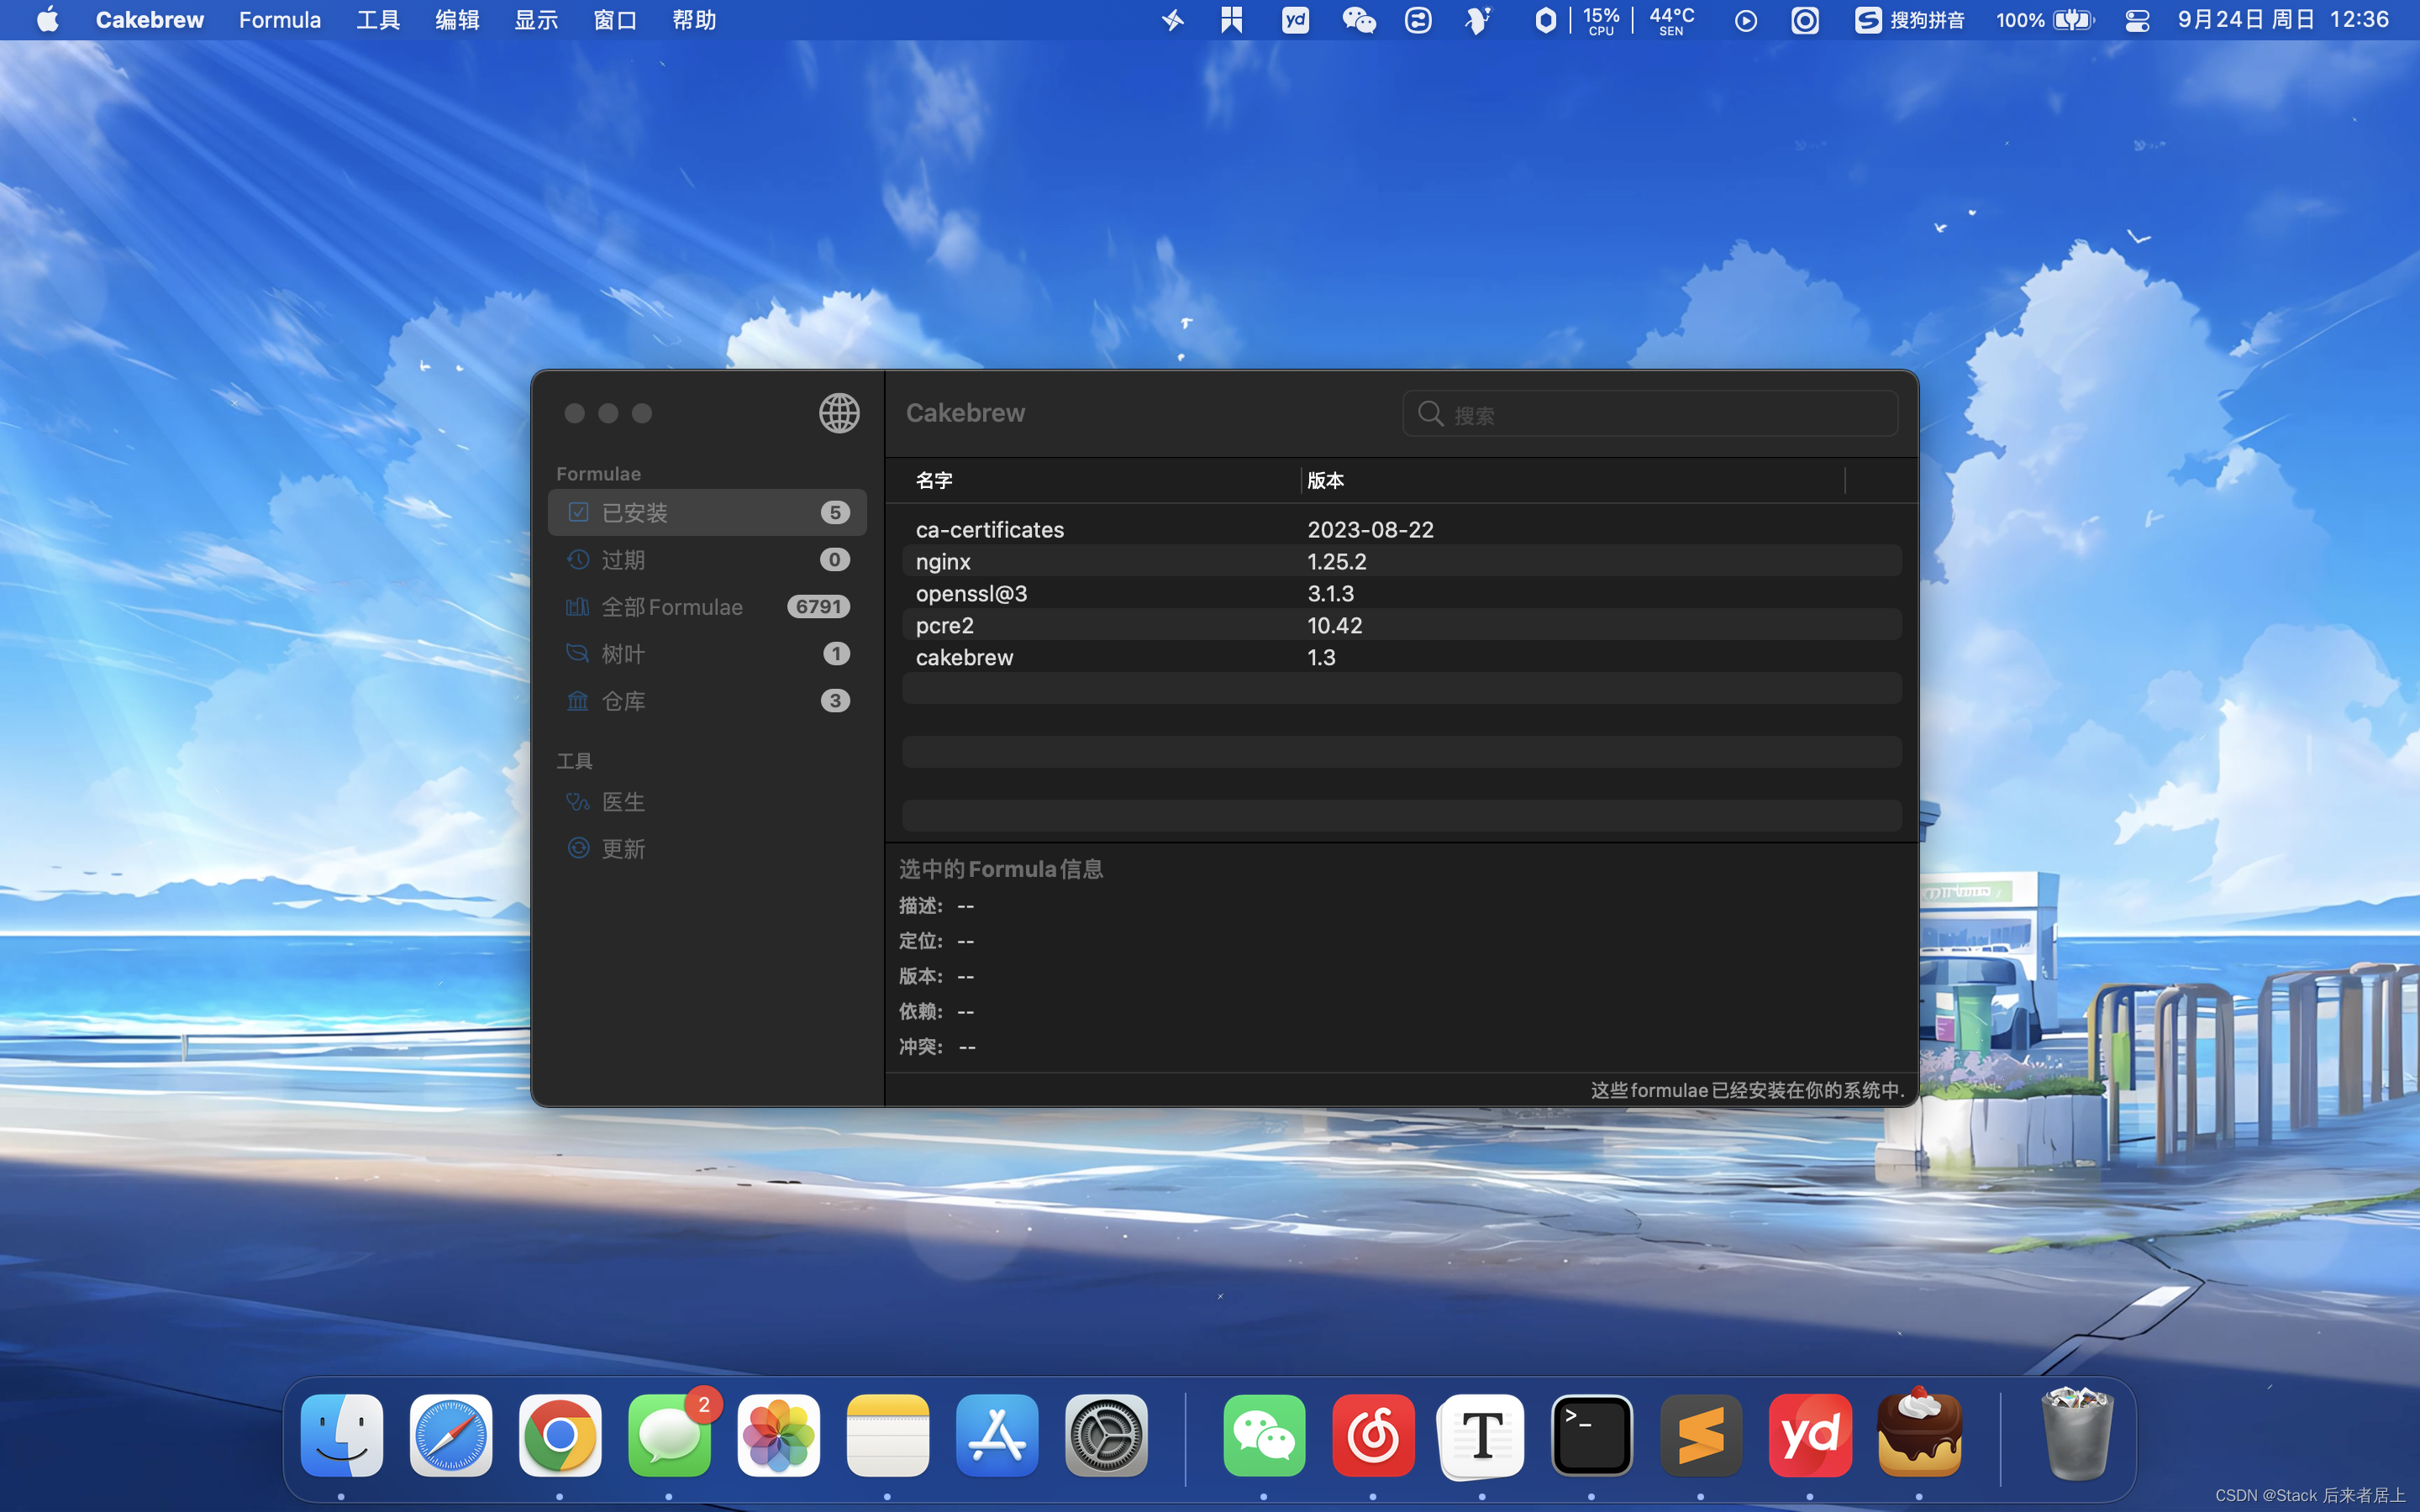Viewport: 2420px width, 1512px height.
Task: Open App Store from the Dock
Action: click(x=997, y=1435)
